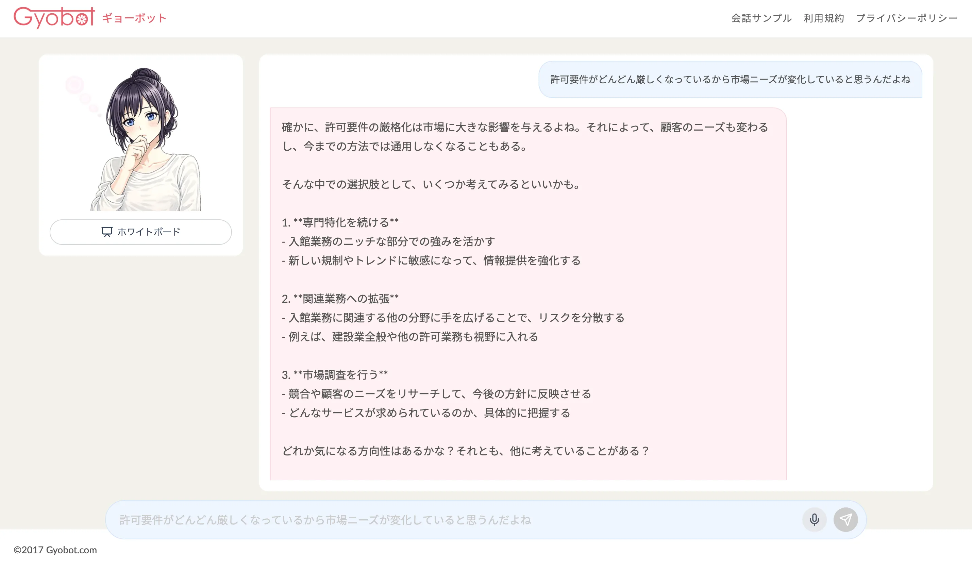Click the 関連業務への拡張 heading line
Viewport: 972px width, 570px height.
coord(340,299)
